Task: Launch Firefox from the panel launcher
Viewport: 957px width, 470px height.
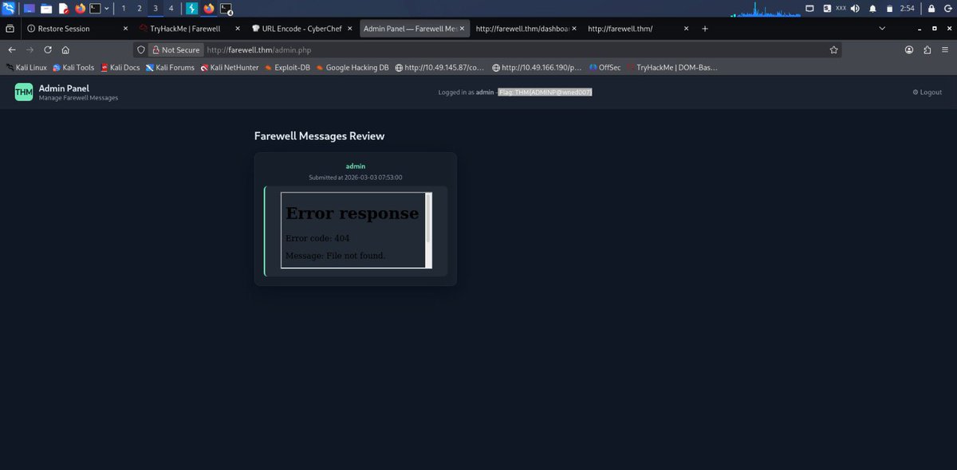Action: pyautogui.click(x=80, y=9)
